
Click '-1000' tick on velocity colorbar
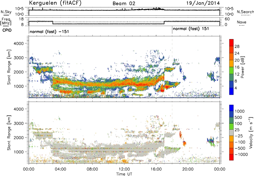point(241,154)
